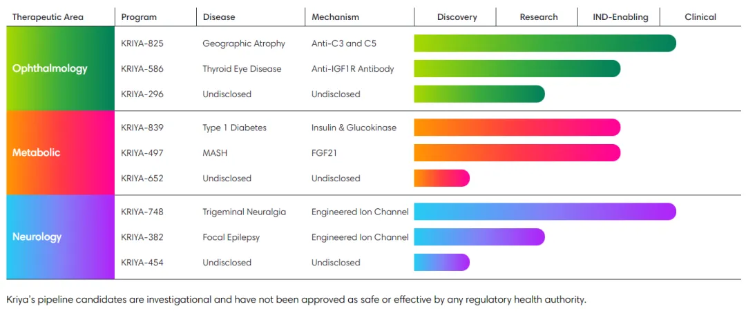Click the KRIYA-748 program name

[142, 212]
